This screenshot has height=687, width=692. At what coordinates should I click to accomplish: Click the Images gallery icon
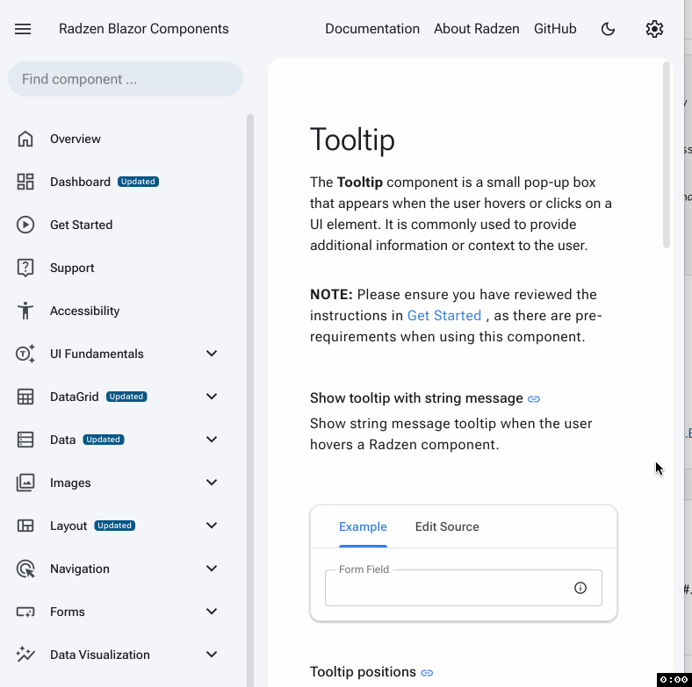pyautogui.click(x=25, y=483)
